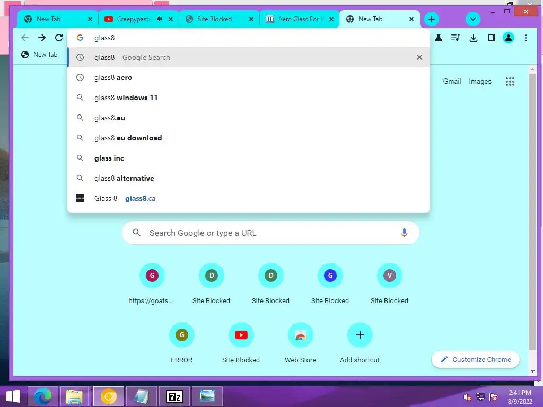
Task: Remove the glass8 Google Search suggestion
Action: tap(419, 57)
